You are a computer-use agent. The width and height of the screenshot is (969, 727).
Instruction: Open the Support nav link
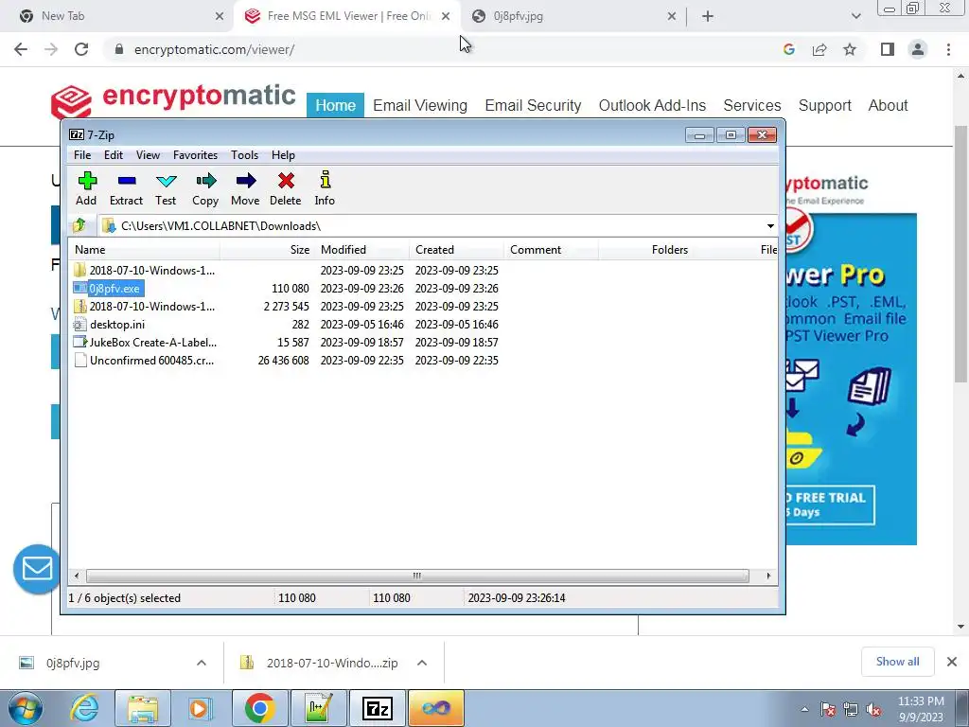pyautogui.click(x=825, y=106)
